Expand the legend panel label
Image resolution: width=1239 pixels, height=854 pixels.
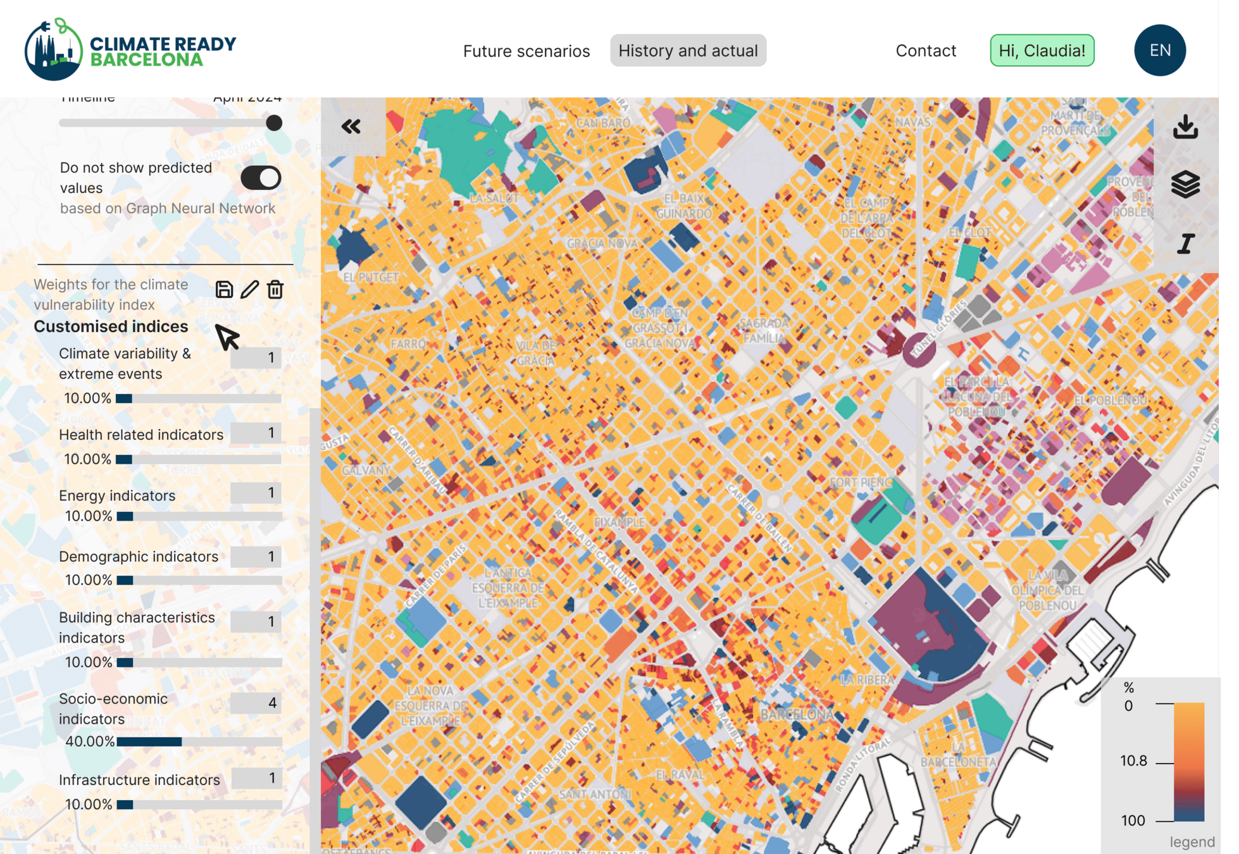[1192, 842]
